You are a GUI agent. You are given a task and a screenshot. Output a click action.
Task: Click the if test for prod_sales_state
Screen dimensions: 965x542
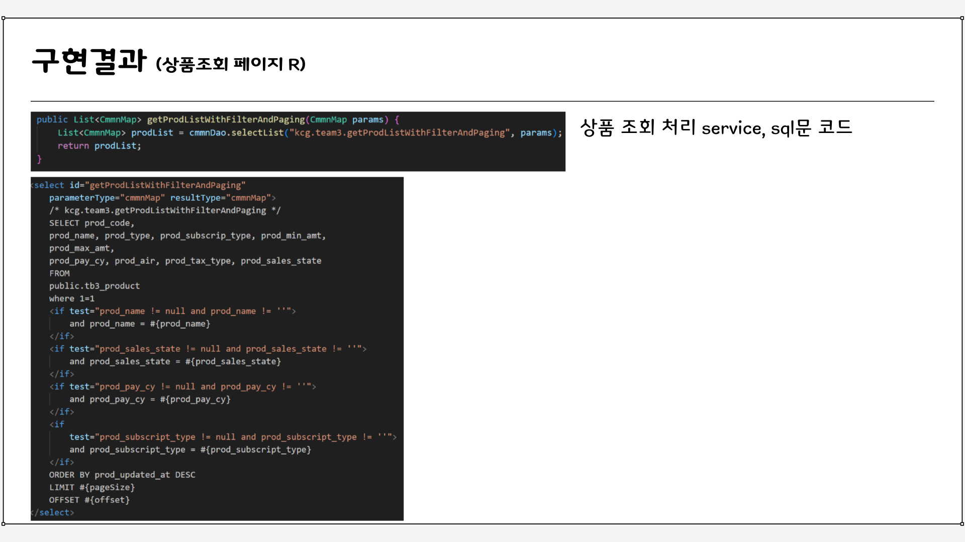pyautogui.click(x=208, y=349)
